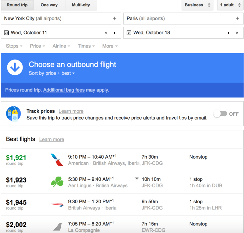244x233 pixels.
Task: Switch to the One way tab
Action: click(x=49, y=5)
